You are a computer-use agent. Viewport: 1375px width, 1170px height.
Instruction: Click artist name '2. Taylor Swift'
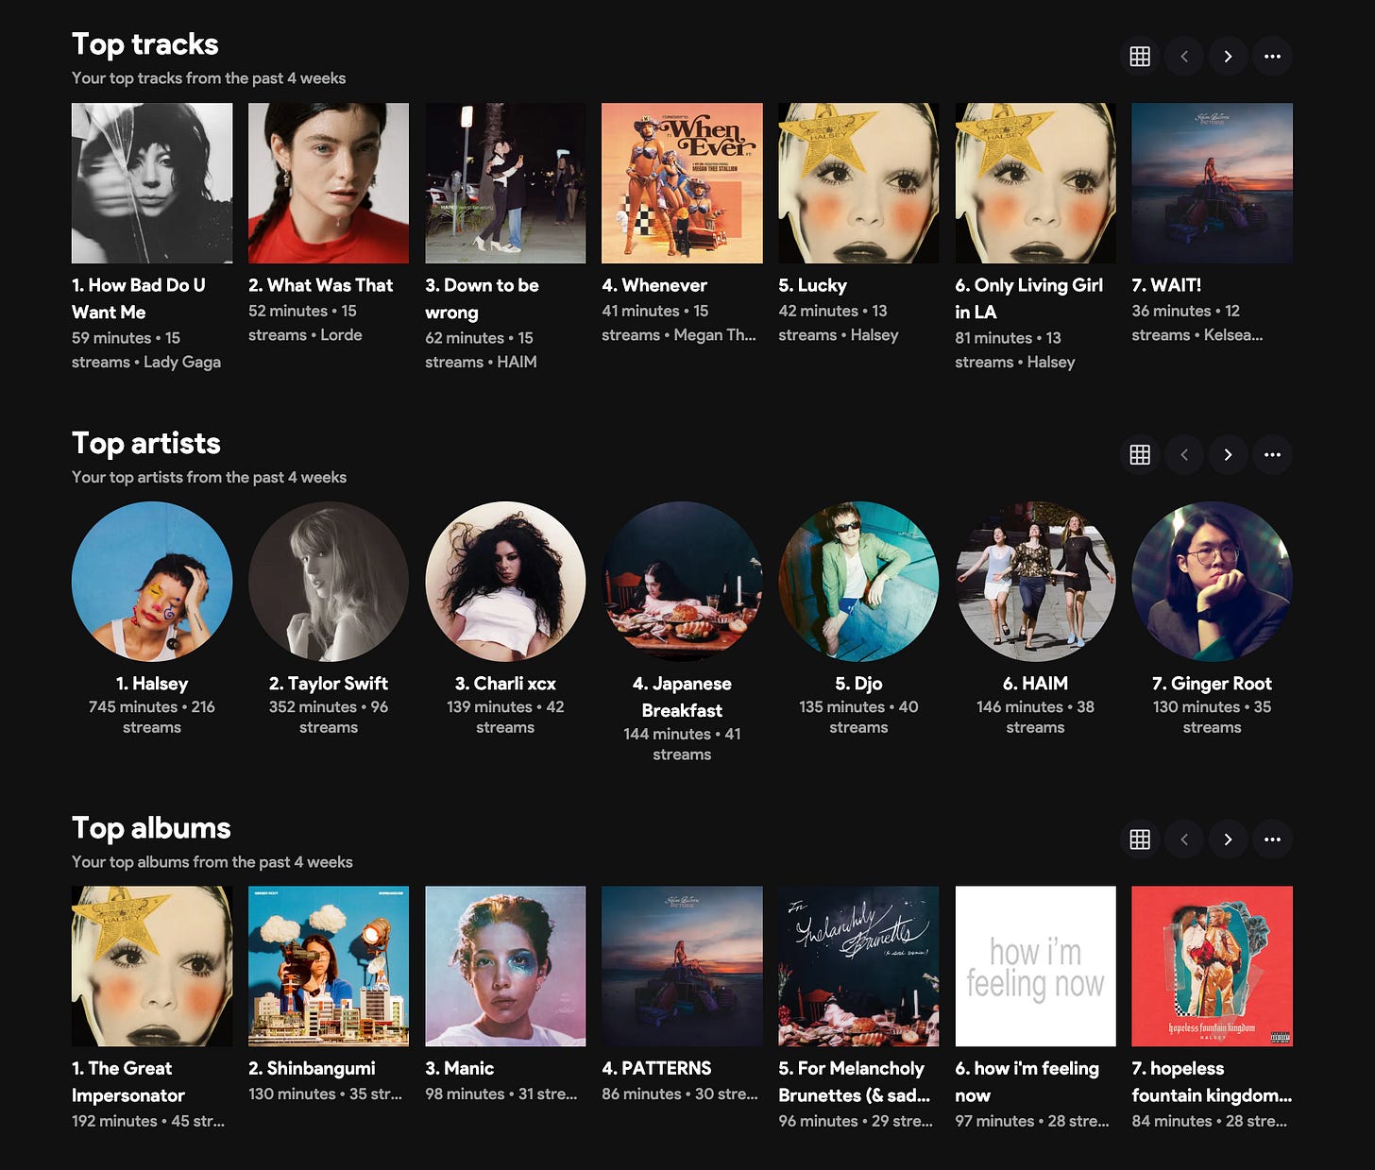pos(329,684)
